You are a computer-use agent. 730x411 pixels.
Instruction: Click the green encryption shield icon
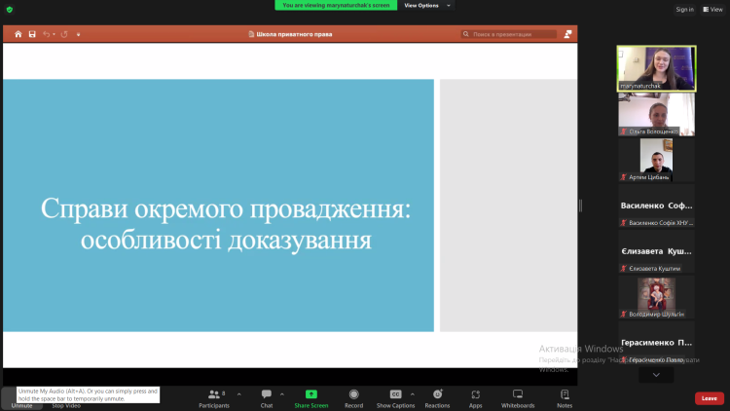(10, 9)
